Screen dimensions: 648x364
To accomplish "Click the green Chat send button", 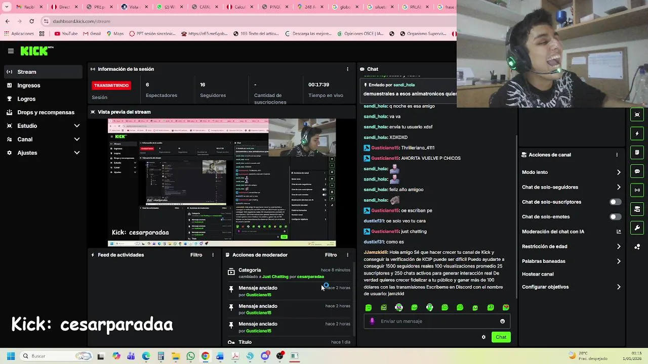I will click(501, 337).
